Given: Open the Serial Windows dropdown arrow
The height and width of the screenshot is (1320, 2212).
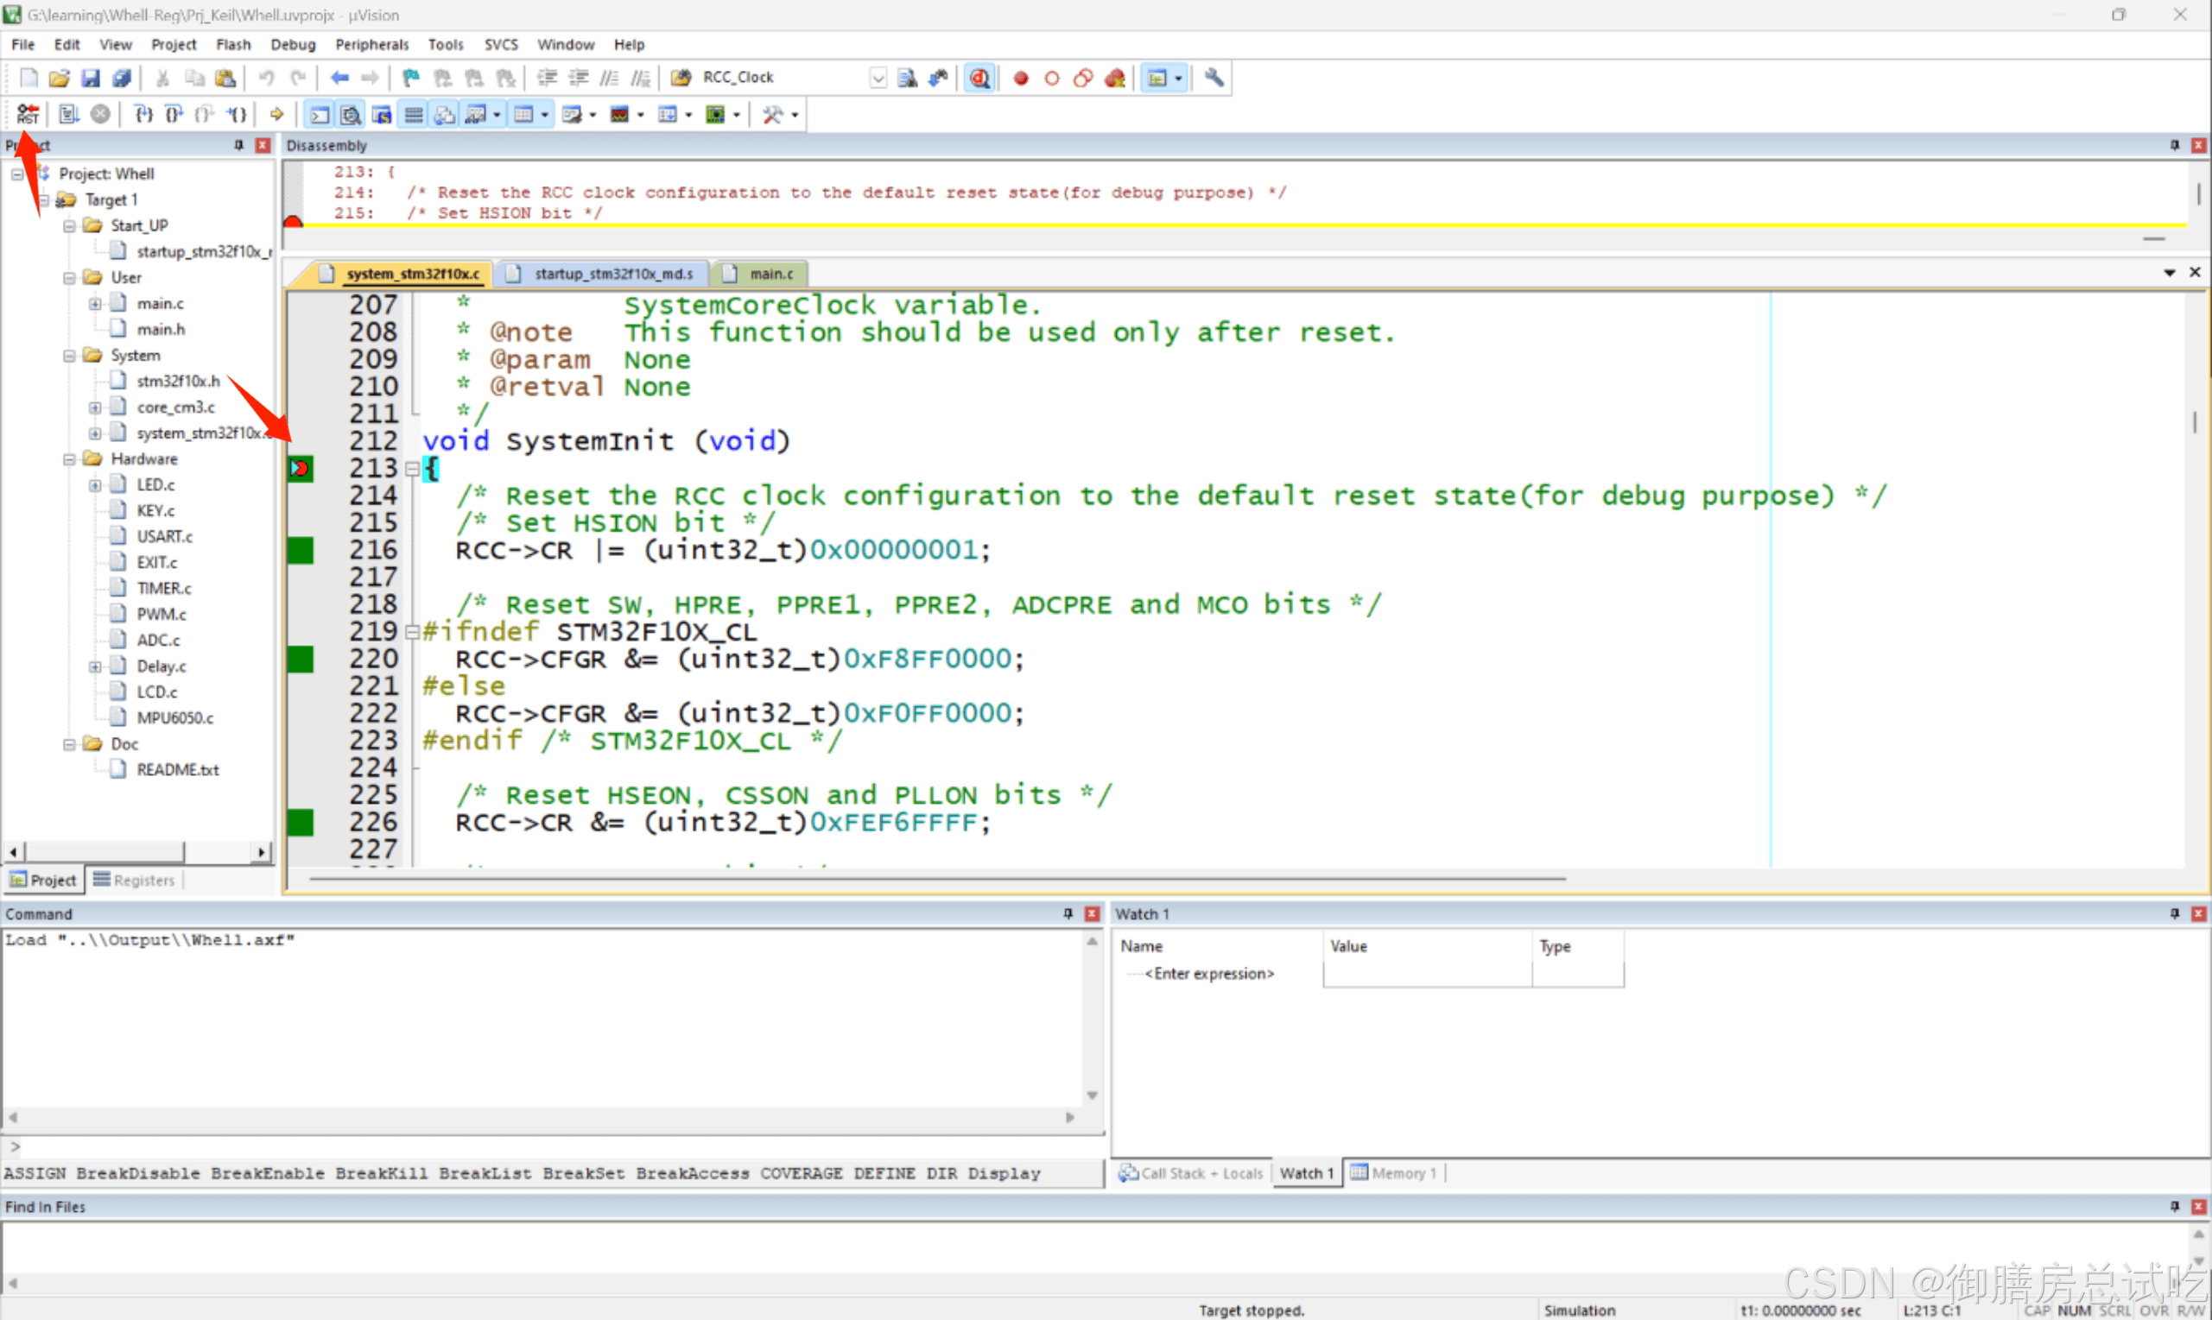Looking at the screenshot, I should pos(593,115).
